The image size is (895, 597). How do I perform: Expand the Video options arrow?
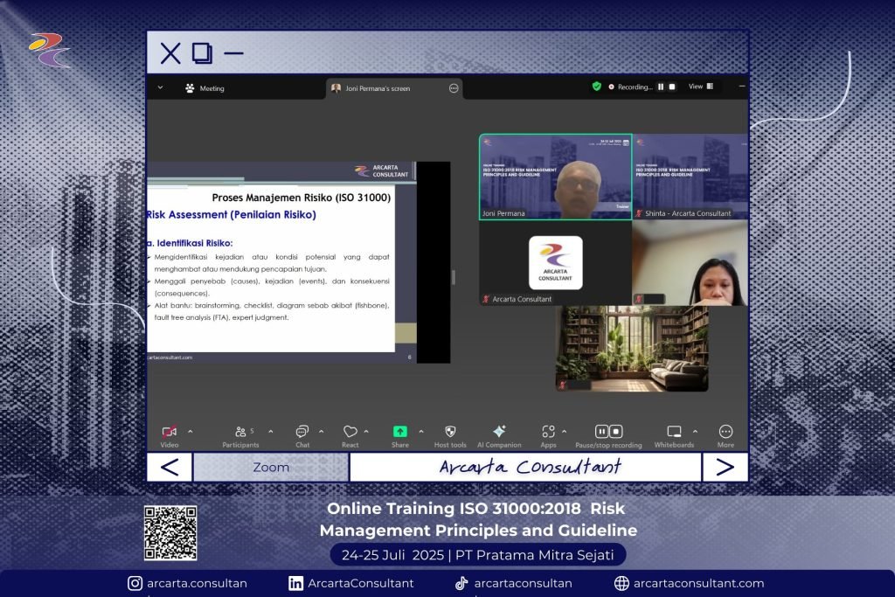point(191,431)
